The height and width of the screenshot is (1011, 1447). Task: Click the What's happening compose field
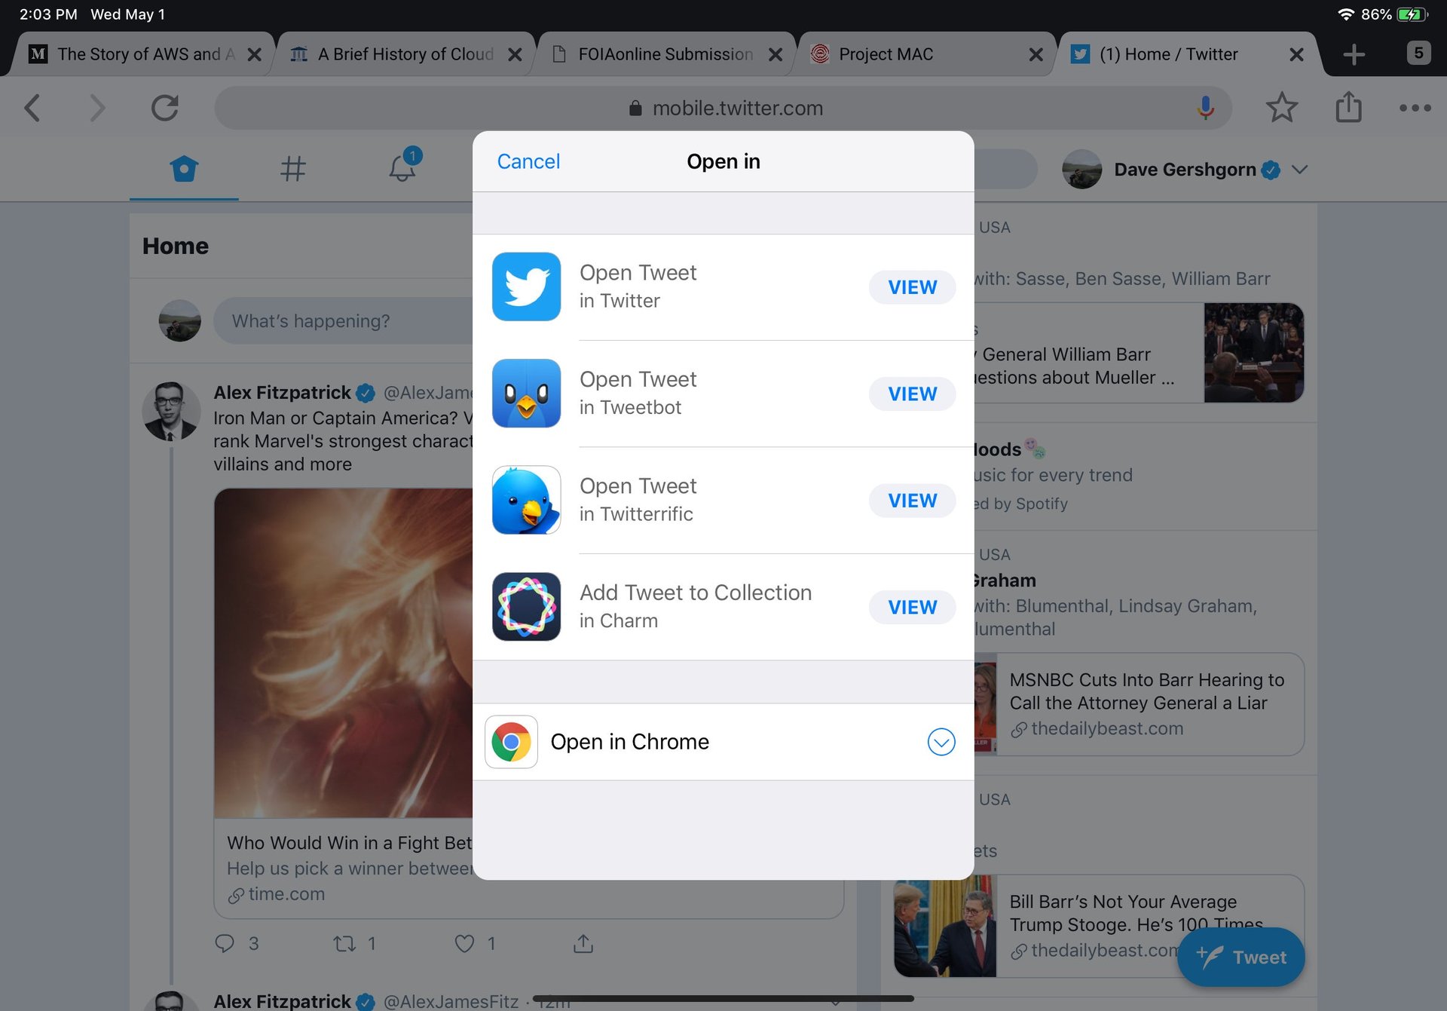click(343, 321)
